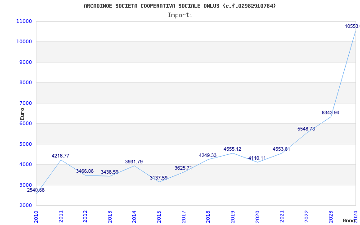The image size is (360, 225).
Task: Select the 3438.59 data label
Action: point(109,172)
